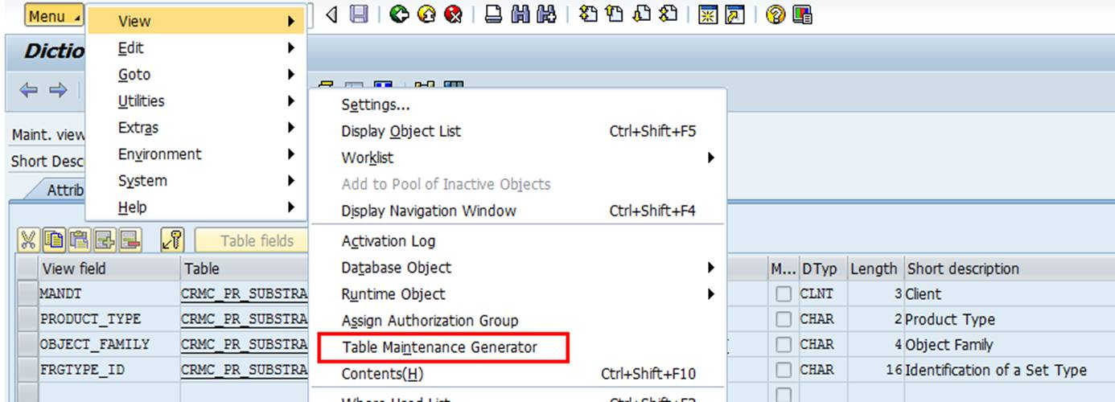Click 'Identification of a Set Type' description
The height and width of the screenshot is (402, 1115).
coord(996,370)
